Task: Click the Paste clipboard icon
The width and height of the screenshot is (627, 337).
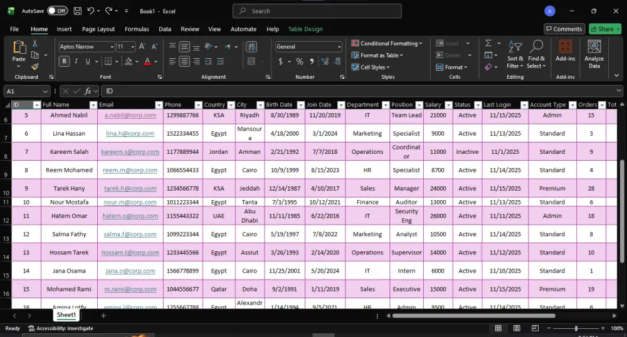Action: [x=19, y=47]
